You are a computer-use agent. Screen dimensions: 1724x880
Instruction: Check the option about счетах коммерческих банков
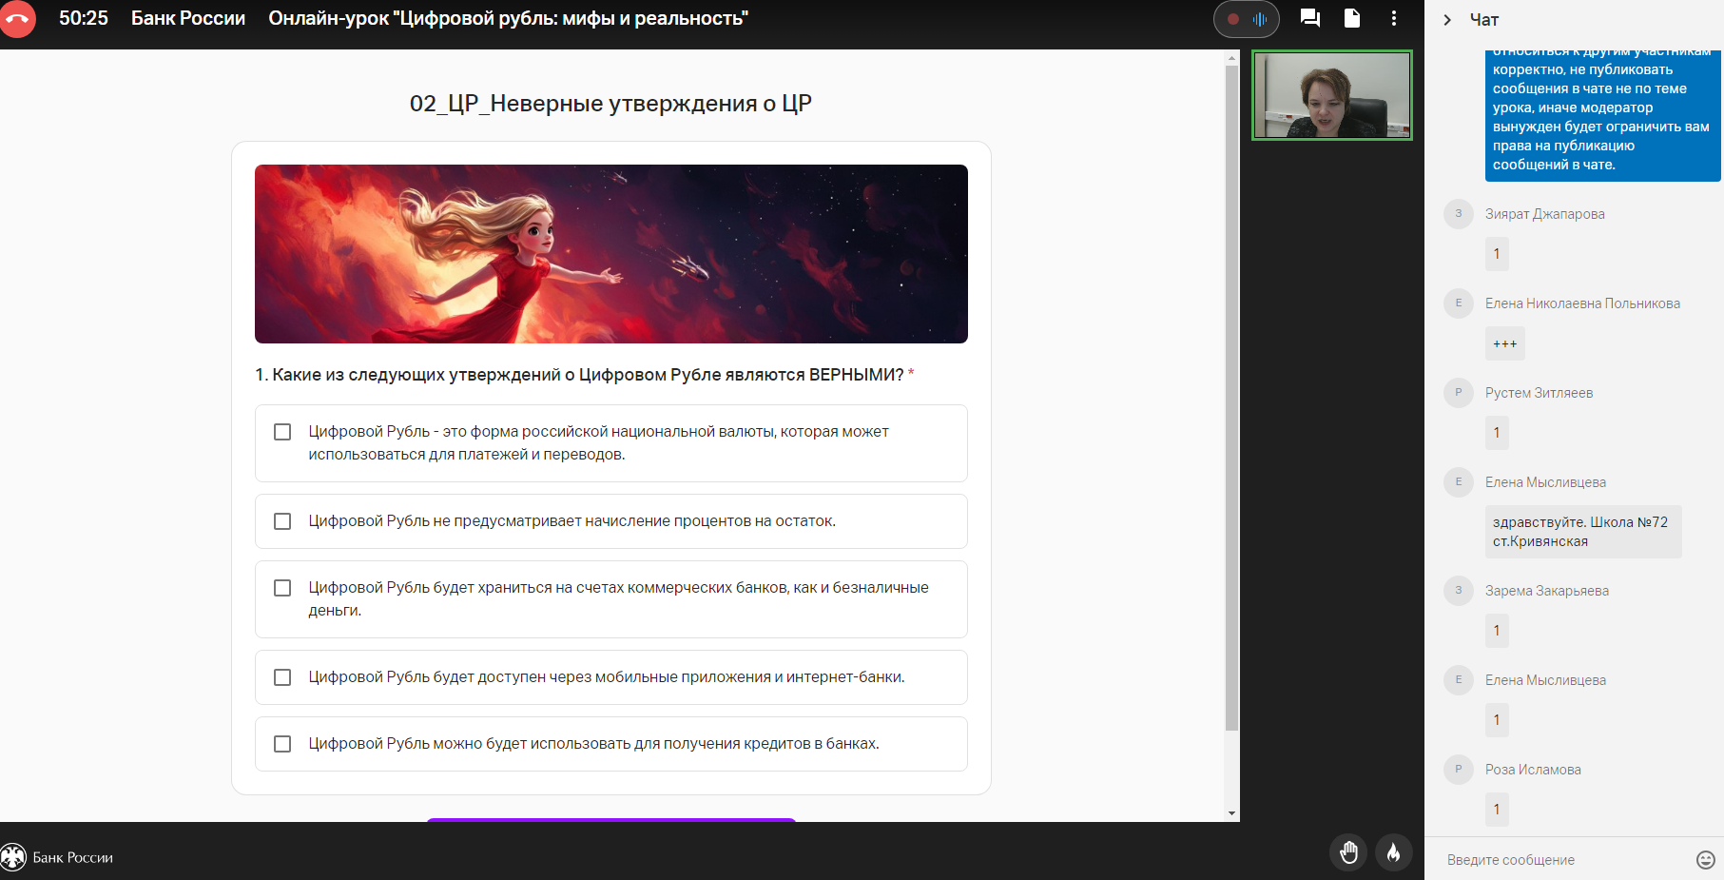click(x=282, y=588)
